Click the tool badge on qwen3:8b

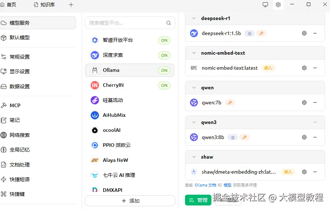(x=245, y=137)
